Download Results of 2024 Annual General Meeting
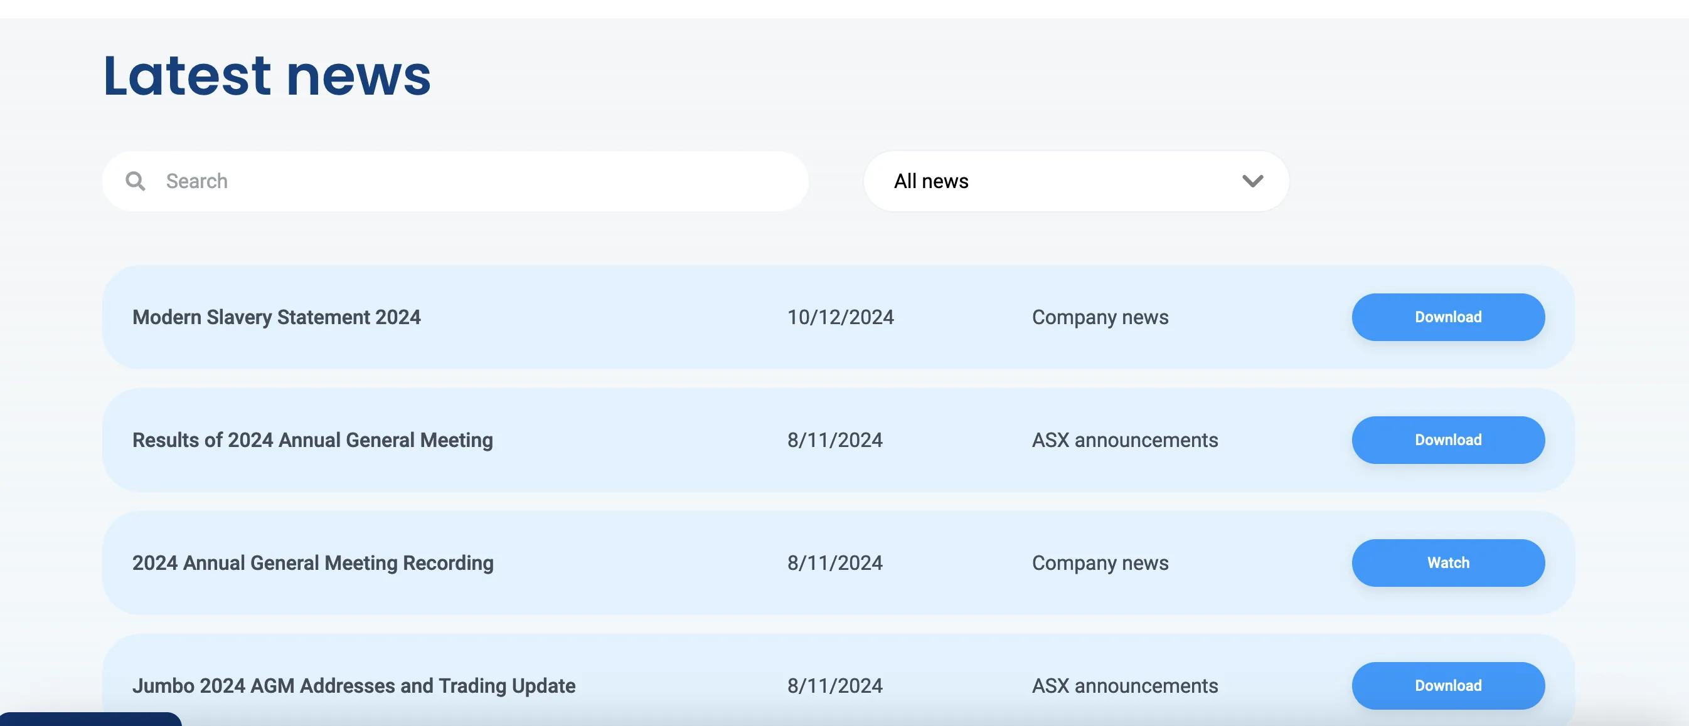 [1447, 440]
